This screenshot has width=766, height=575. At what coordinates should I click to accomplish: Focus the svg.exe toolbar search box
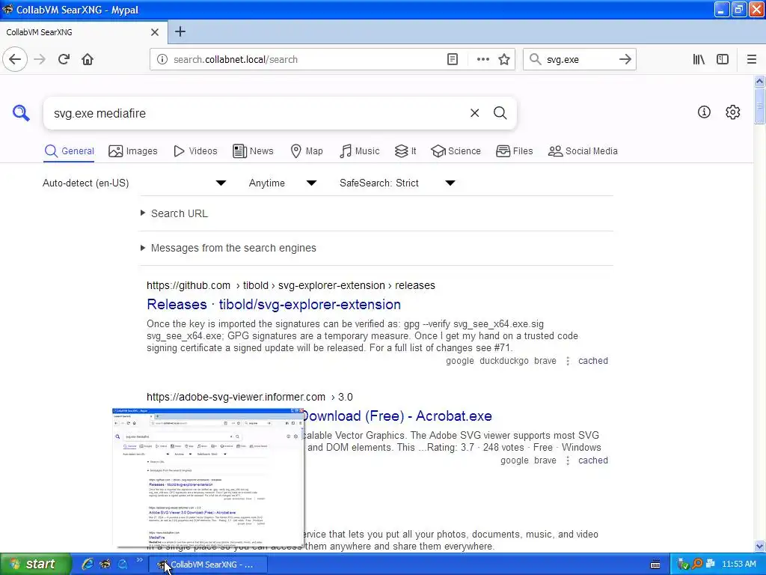(x=579, y=59)
